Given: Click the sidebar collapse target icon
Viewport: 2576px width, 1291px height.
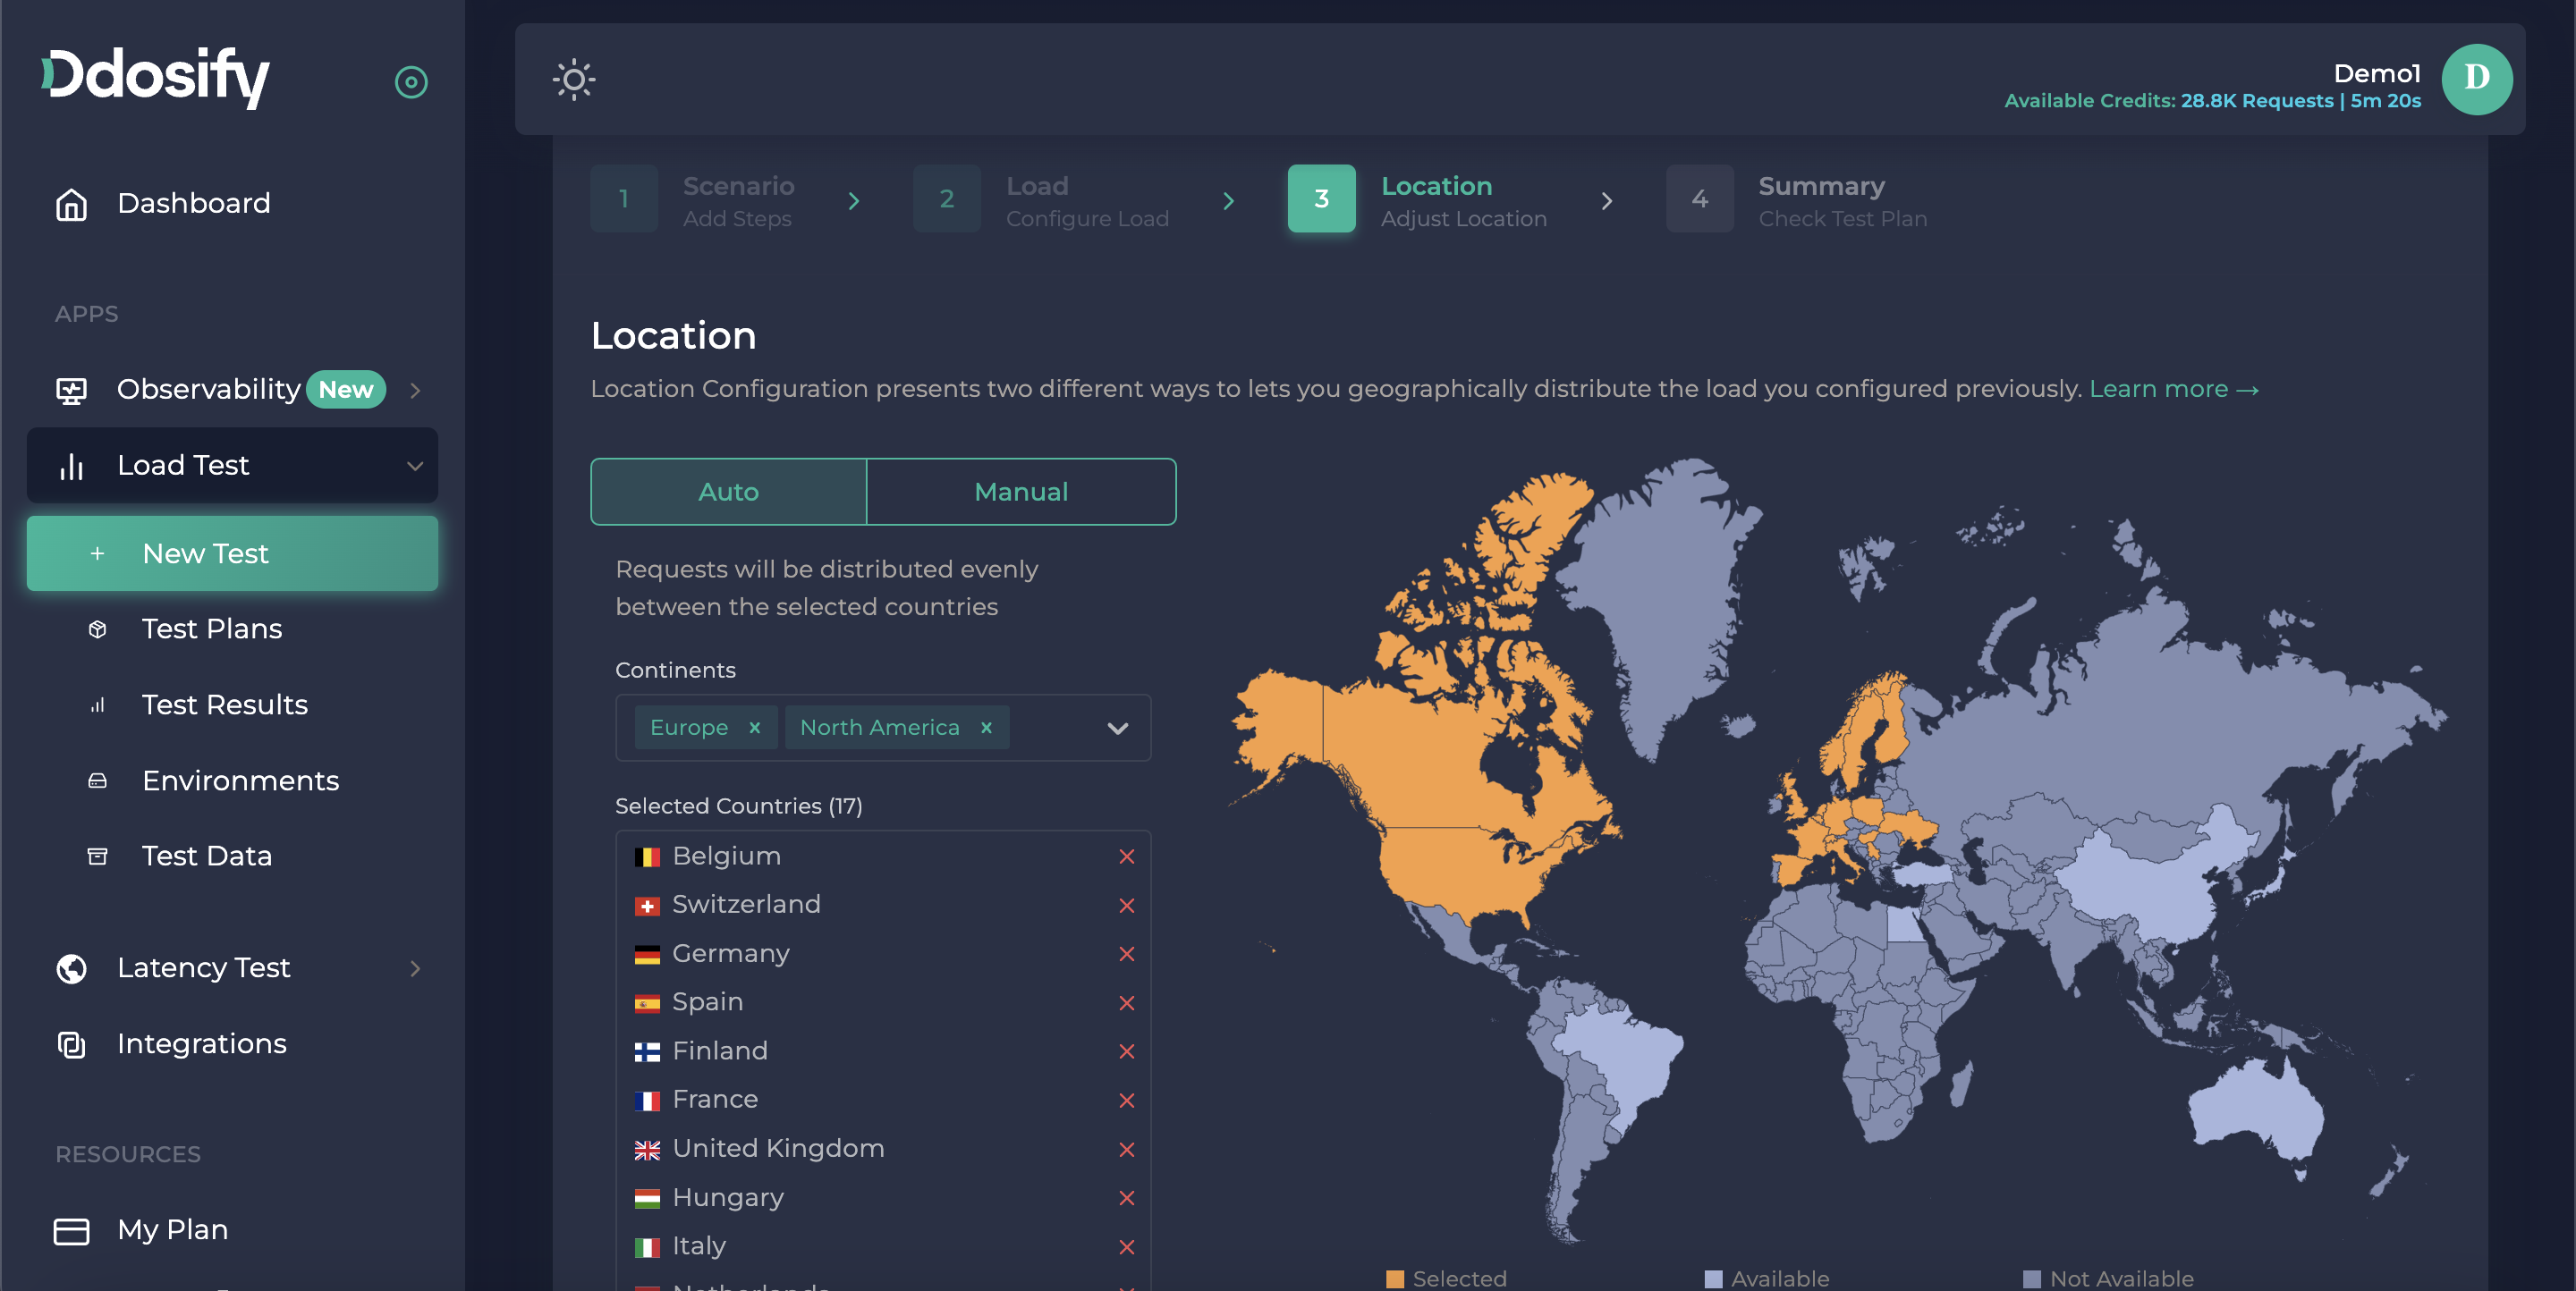Looking at the screenshot, I should point(411,82).
